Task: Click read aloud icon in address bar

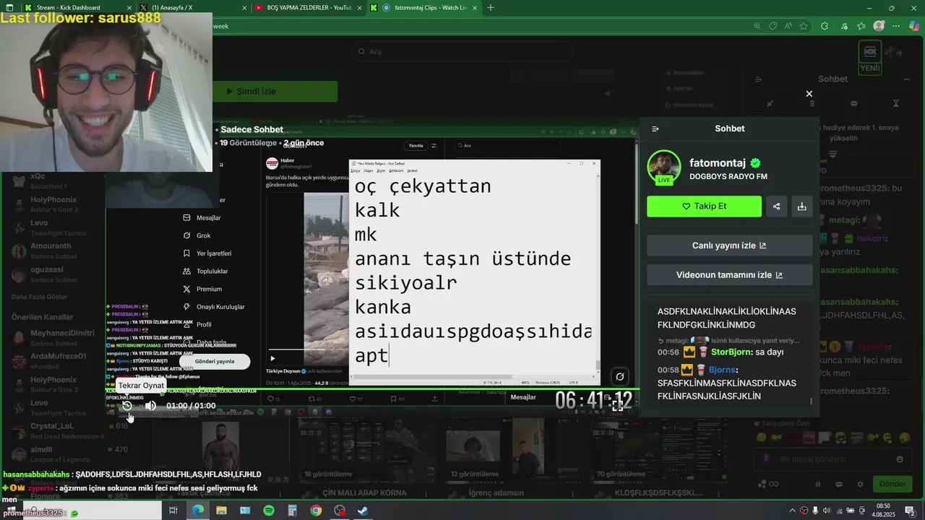Action: tap(788, 26)
